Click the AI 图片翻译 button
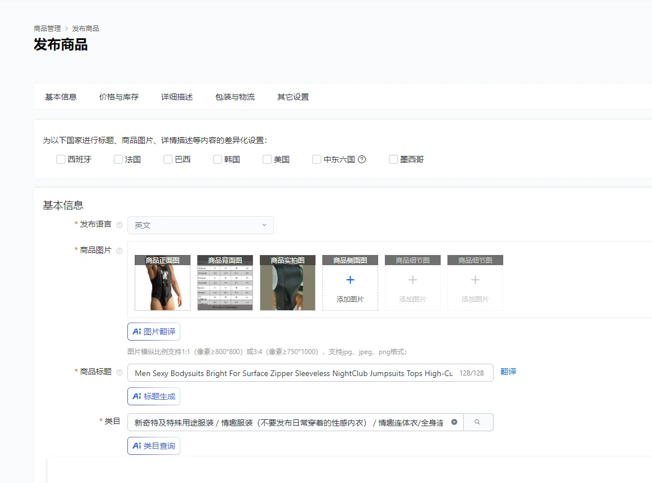652x483 pixels. pos(154,332)
